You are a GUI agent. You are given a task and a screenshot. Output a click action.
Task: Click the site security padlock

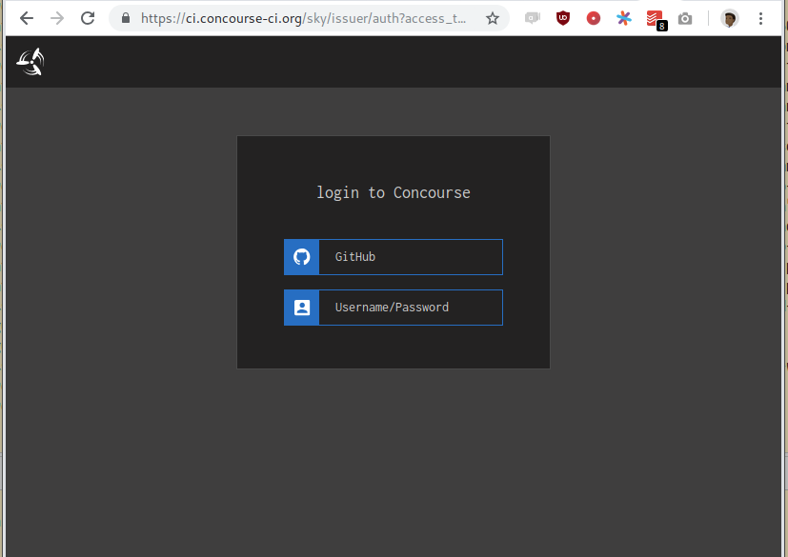click(x=123, y=17)
